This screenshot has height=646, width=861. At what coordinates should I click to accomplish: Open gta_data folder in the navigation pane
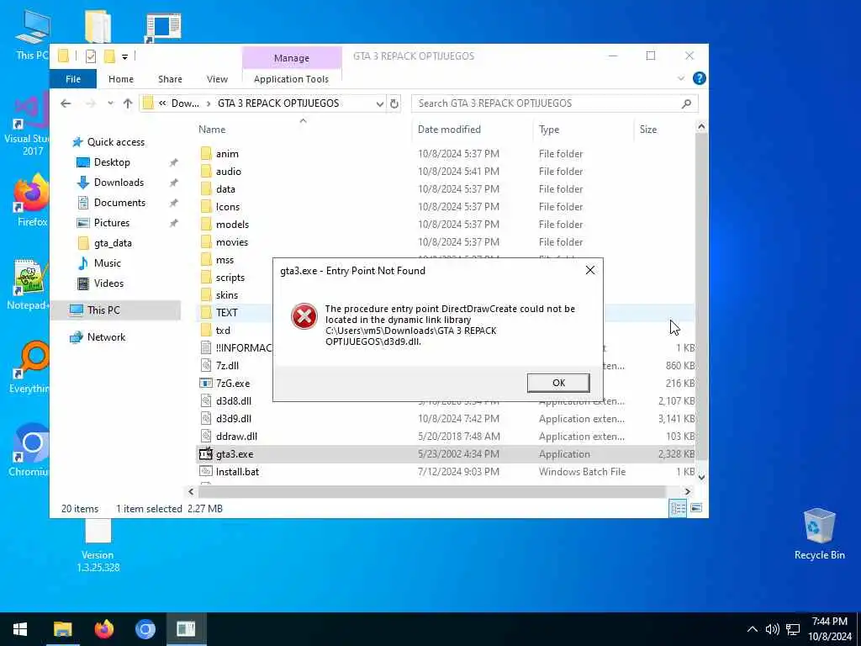(x=113, y=243)
